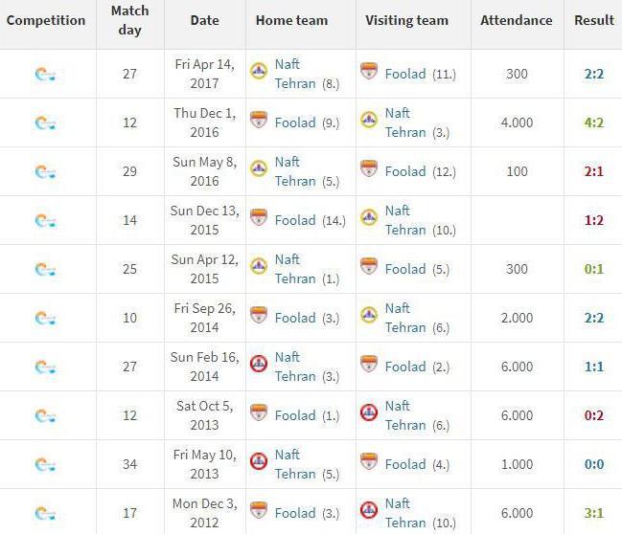Screen dimensions: 622x534
Task: Click the competition logo for the Sep 26, 2014 match
Action: tap(45, 318)
